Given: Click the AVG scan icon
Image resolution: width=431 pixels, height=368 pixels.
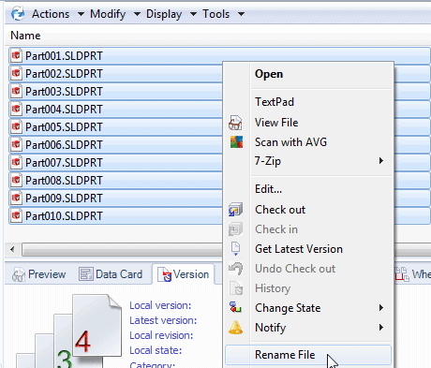Looking at the screenshot, I should pyautogui.click(x=236, y=142).
